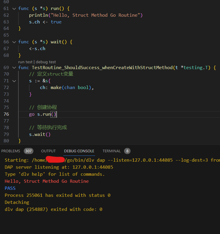Select line number 79 in the gutter
Screen dimensions: 220x234
pos(6,134)
